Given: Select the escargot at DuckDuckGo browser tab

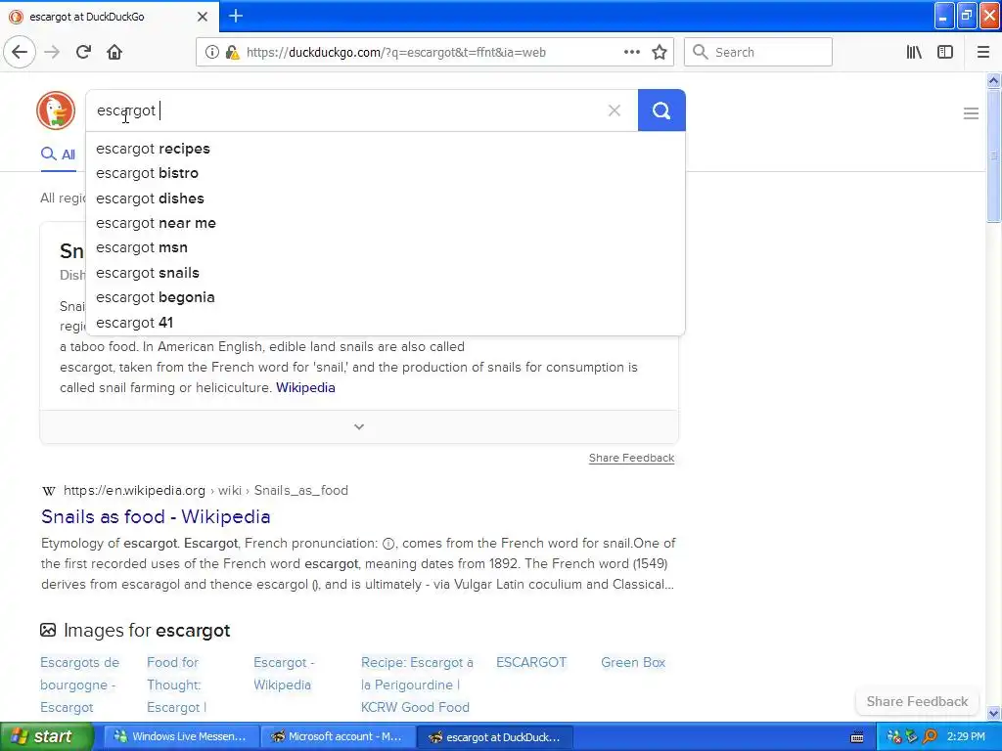Looking at the screenshot, I should [x=110, y=17].
